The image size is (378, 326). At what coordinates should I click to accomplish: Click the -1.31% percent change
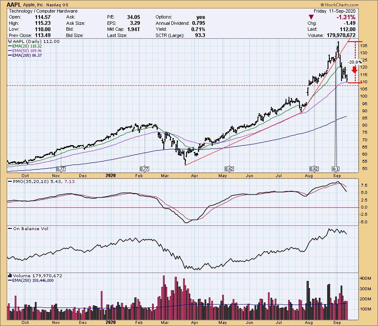346,17
